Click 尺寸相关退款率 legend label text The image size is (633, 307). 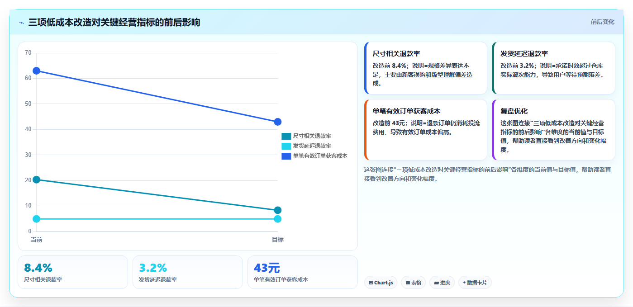[312, 136]
